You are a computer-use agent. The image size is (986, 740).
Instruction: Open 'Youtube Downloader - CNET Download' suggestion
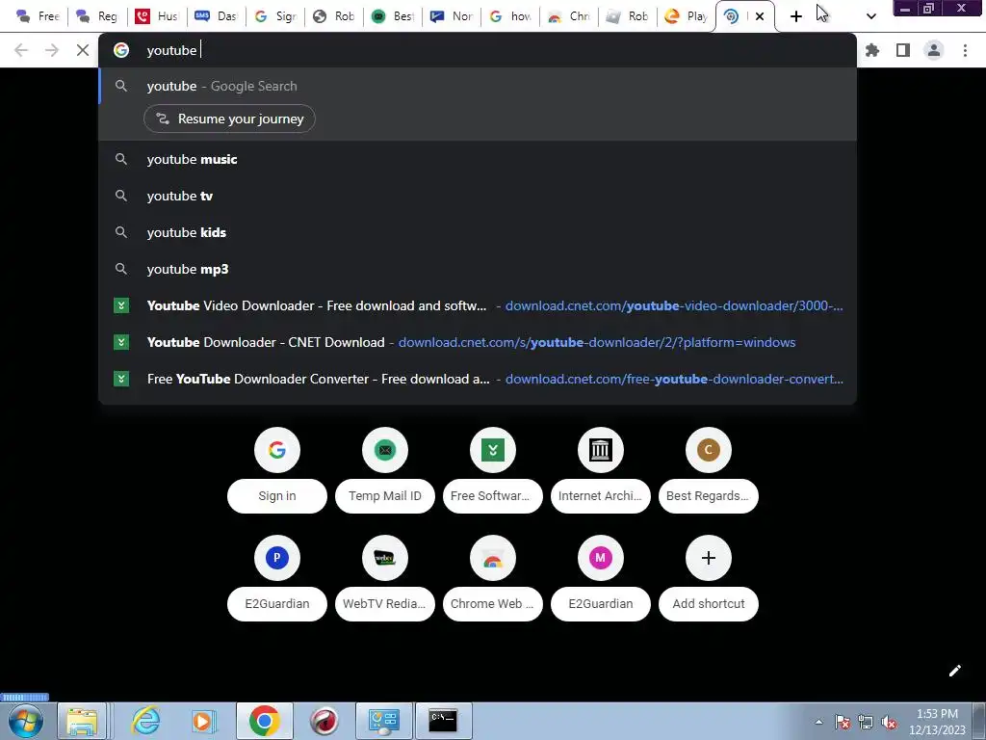478,342
